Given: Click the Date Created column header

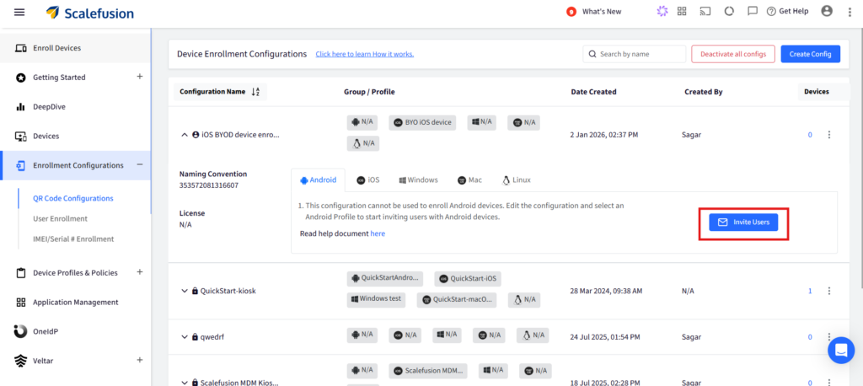Looking at the screenshot, I should (x=594, y=92).
